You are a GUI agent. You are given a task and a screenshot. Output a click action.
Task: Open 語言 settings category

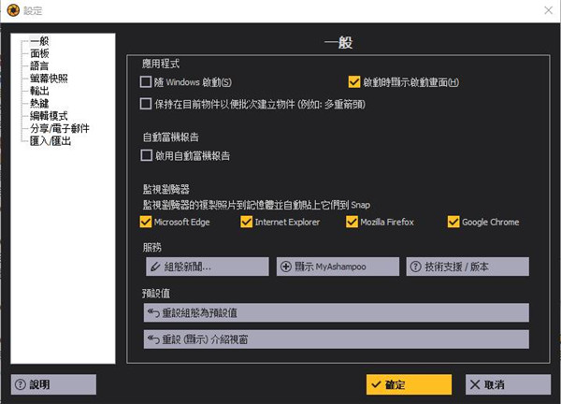(39, 67)
